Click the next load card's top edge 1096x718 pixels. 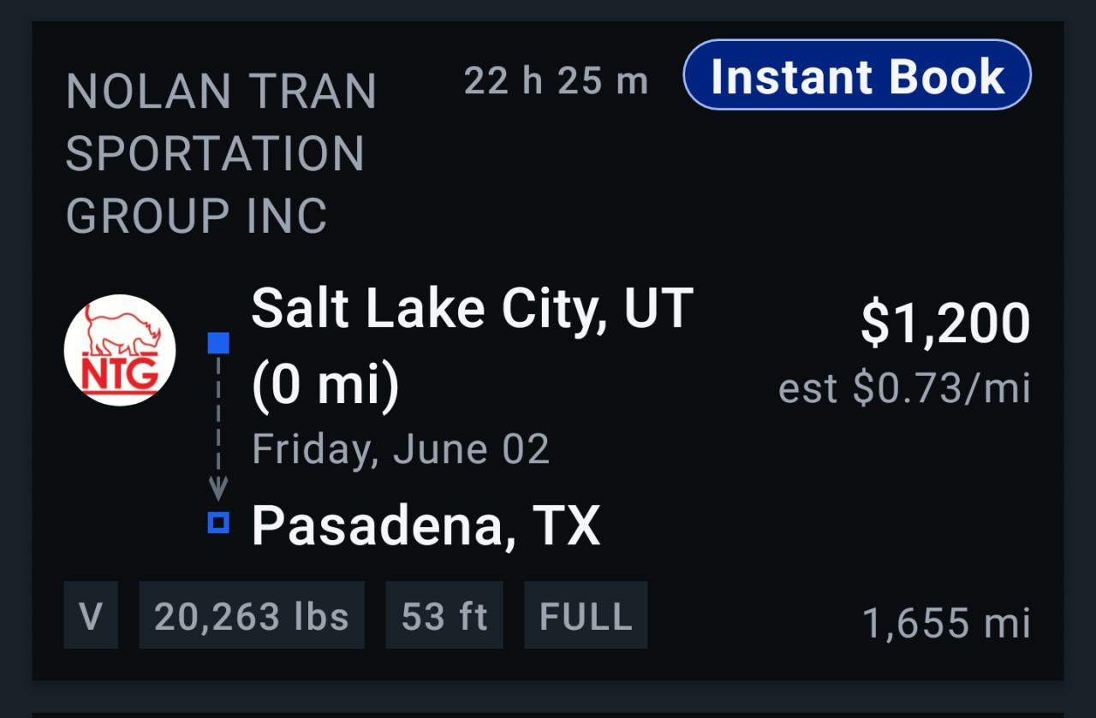click(x=548, y=714)
